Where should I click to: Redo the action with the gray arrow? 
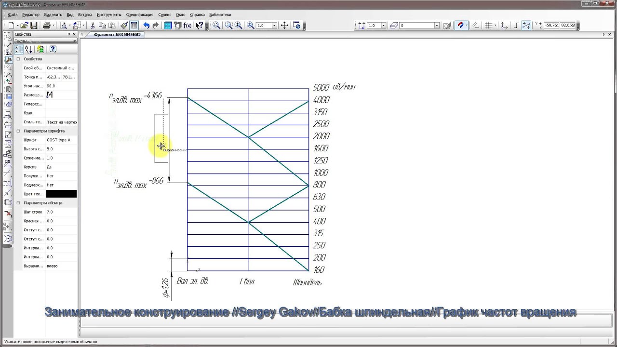click(156, 25)
